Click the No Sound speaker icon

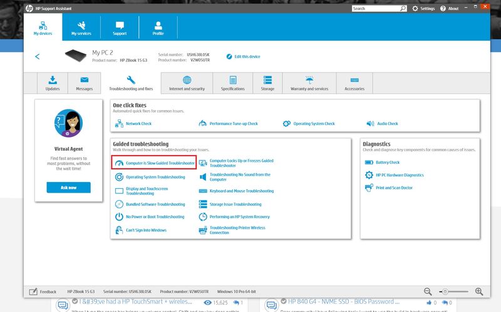pos(203,177)
